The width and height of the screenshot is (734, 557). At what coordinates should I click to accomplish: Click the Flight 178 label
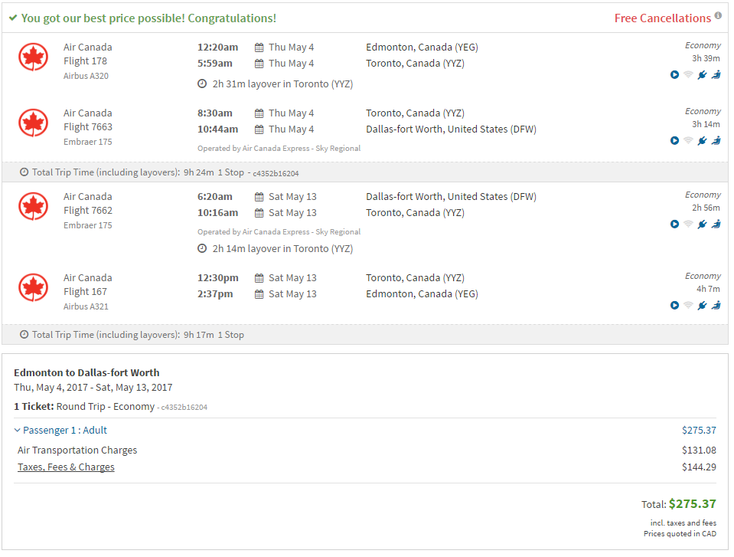coord(85,61)
